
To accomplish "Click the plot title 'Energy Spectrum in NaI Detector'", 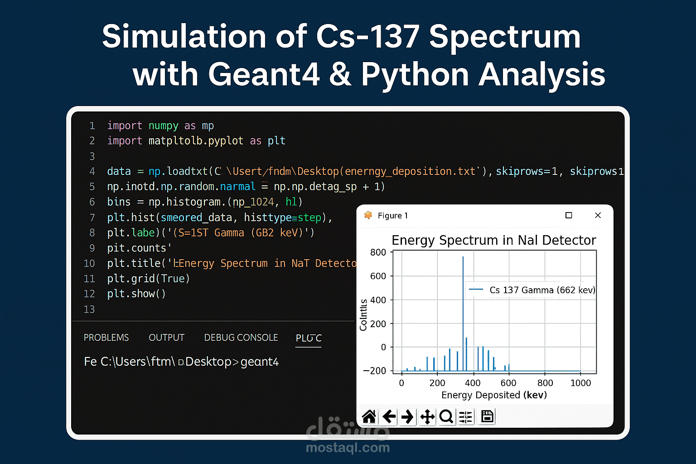I will click(494, 240).
